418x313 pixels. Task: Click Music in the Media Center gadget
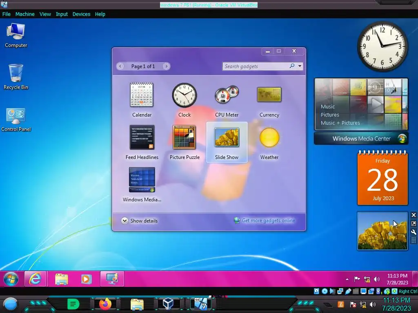[x=328, y=106]
